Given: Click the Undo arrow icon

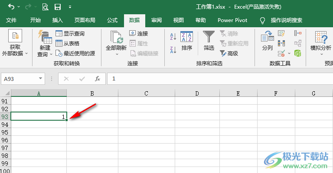Looking at the screenshot, I should click(x=11, y=7).
